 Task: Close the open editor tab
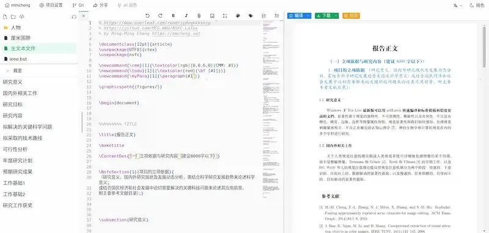(x=83, y=16)
